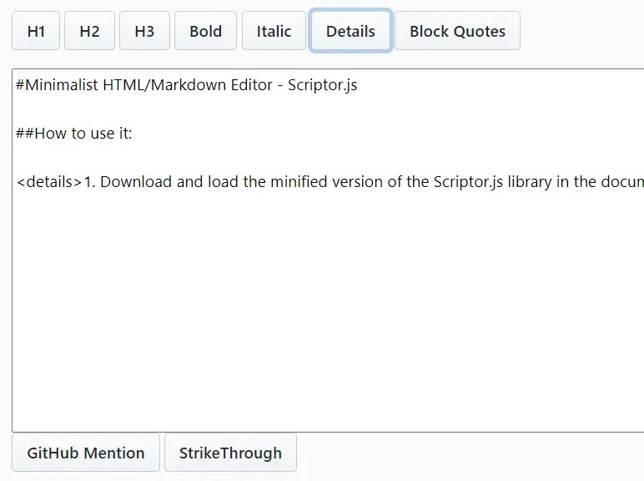Add Block Quotes formatting

pos(457,31)
